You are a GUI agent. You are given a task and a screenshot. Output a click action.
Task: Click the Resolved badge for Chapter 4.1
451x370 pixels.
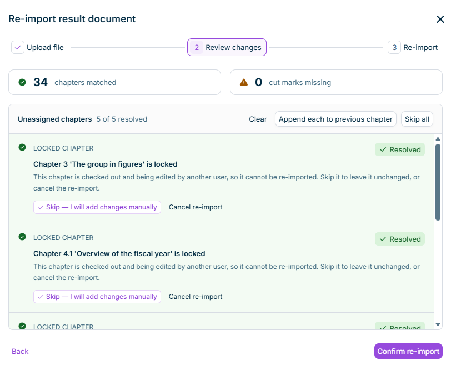click(x=400, y=239)
